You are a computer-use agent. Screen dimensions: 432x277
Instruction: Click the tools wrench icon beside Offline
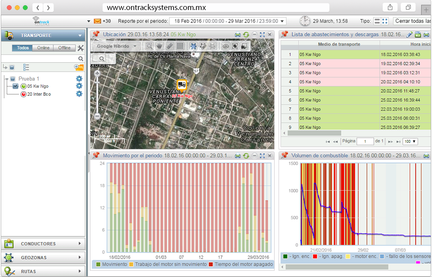click(81, 48)
